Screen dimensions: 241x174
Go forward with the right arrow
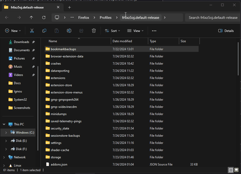coord(19,18)
